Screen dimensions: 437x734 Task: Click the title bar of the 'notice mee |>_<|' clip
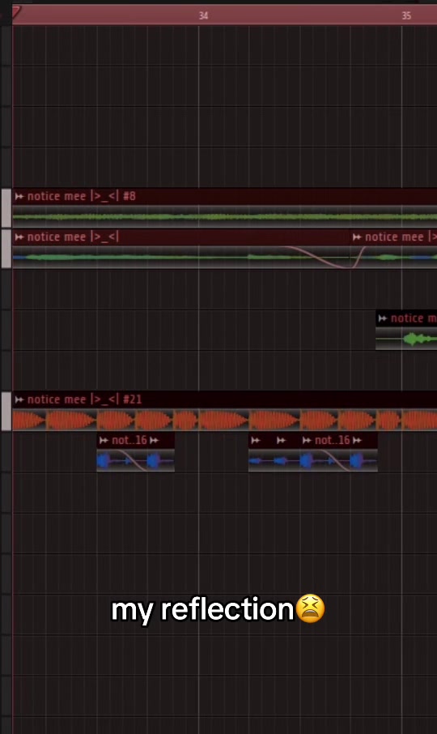181,237
